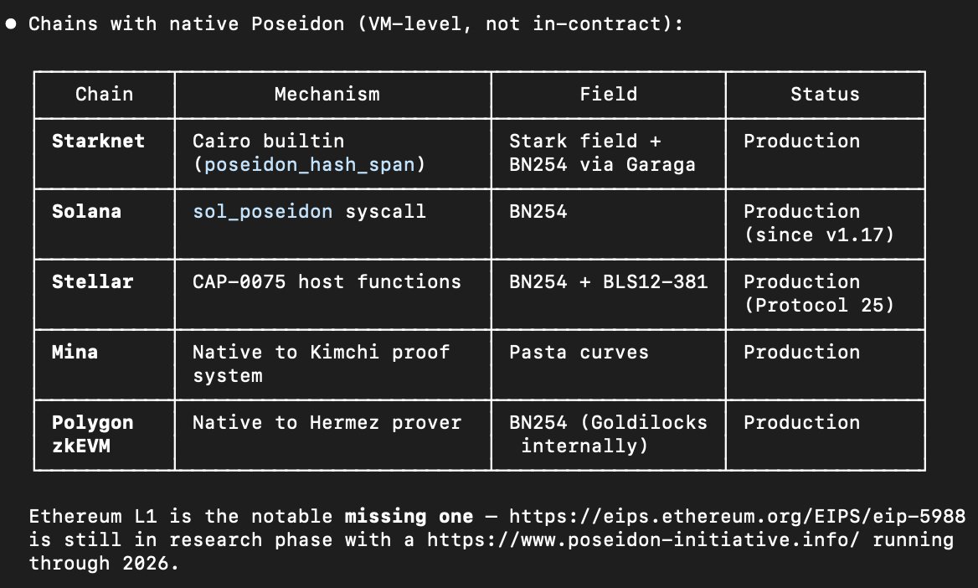The height and width of the screenshot is (588, 978).
Task: Click the white bullet before the heading
Action: 12,23
